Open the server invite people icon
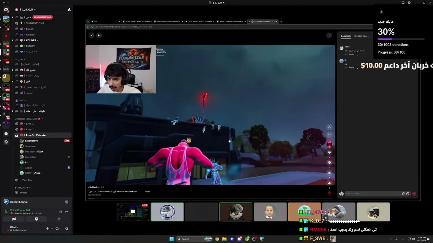Viewport: 433px width, 243px height. tap(69, 10)
